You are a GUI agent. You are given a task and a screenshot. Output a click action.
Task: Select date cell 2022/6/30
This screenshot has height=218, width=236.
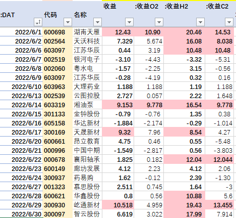tap(21, 214)
